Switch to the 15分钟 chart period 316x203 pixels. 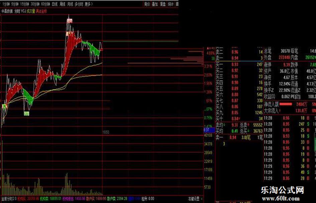point(24,4)
